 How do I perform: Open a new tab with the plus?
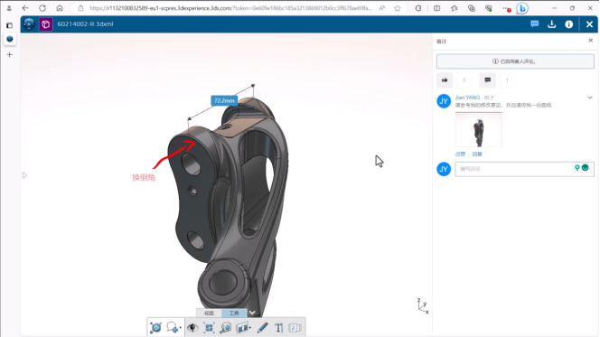(10, 55)
